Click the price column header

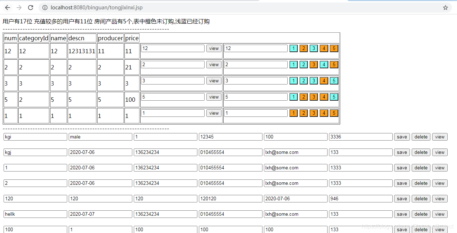tap(132, 38)
